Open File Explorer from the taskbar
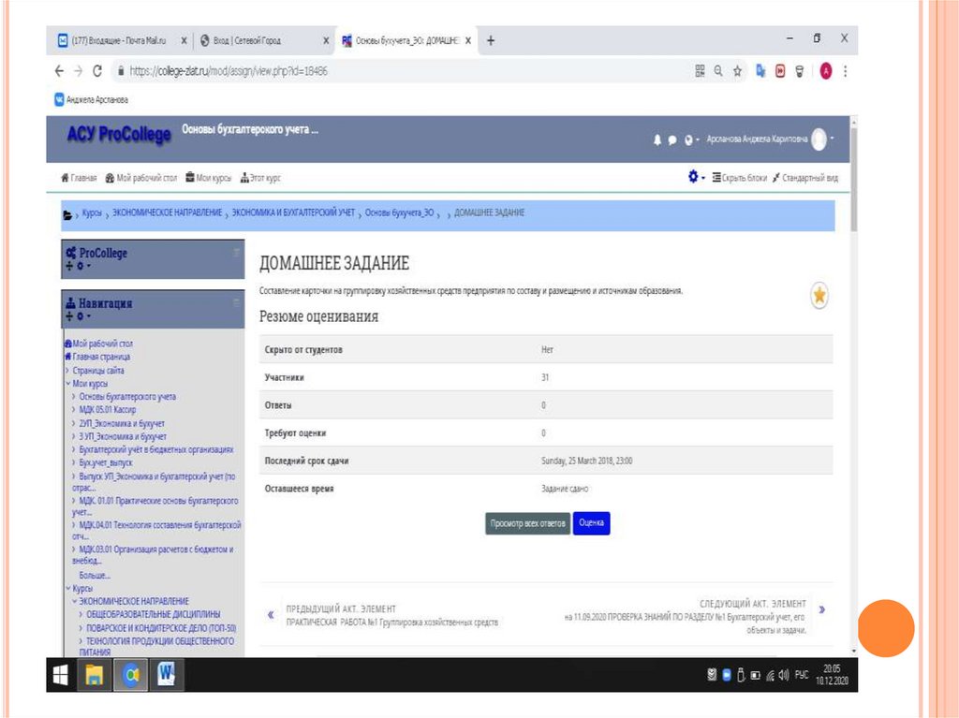Image resolution: width=959 pixels, height=718 pixels. point(95,675)
